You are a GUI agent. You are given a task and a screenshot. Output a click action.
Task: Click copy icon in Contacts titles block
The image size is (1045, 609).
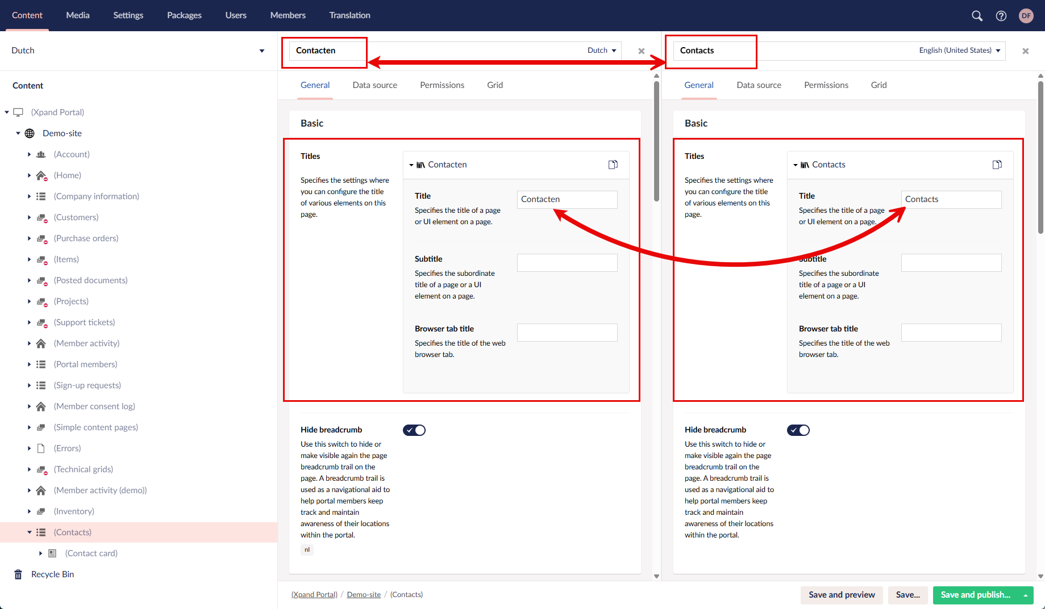click(997, 165)
